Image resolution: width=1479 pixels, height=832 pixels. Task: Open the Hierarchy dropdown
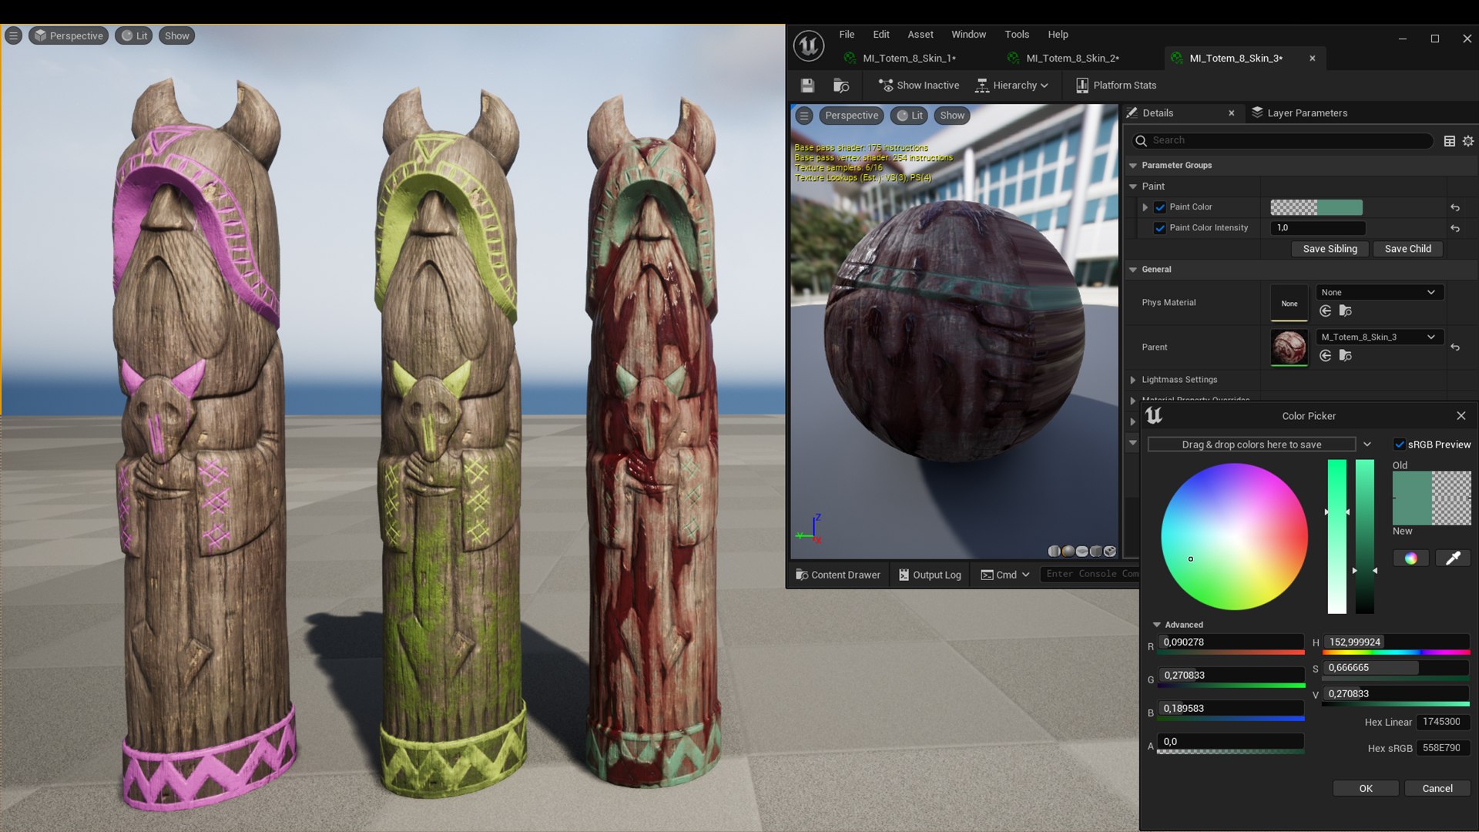[1011, 86]
